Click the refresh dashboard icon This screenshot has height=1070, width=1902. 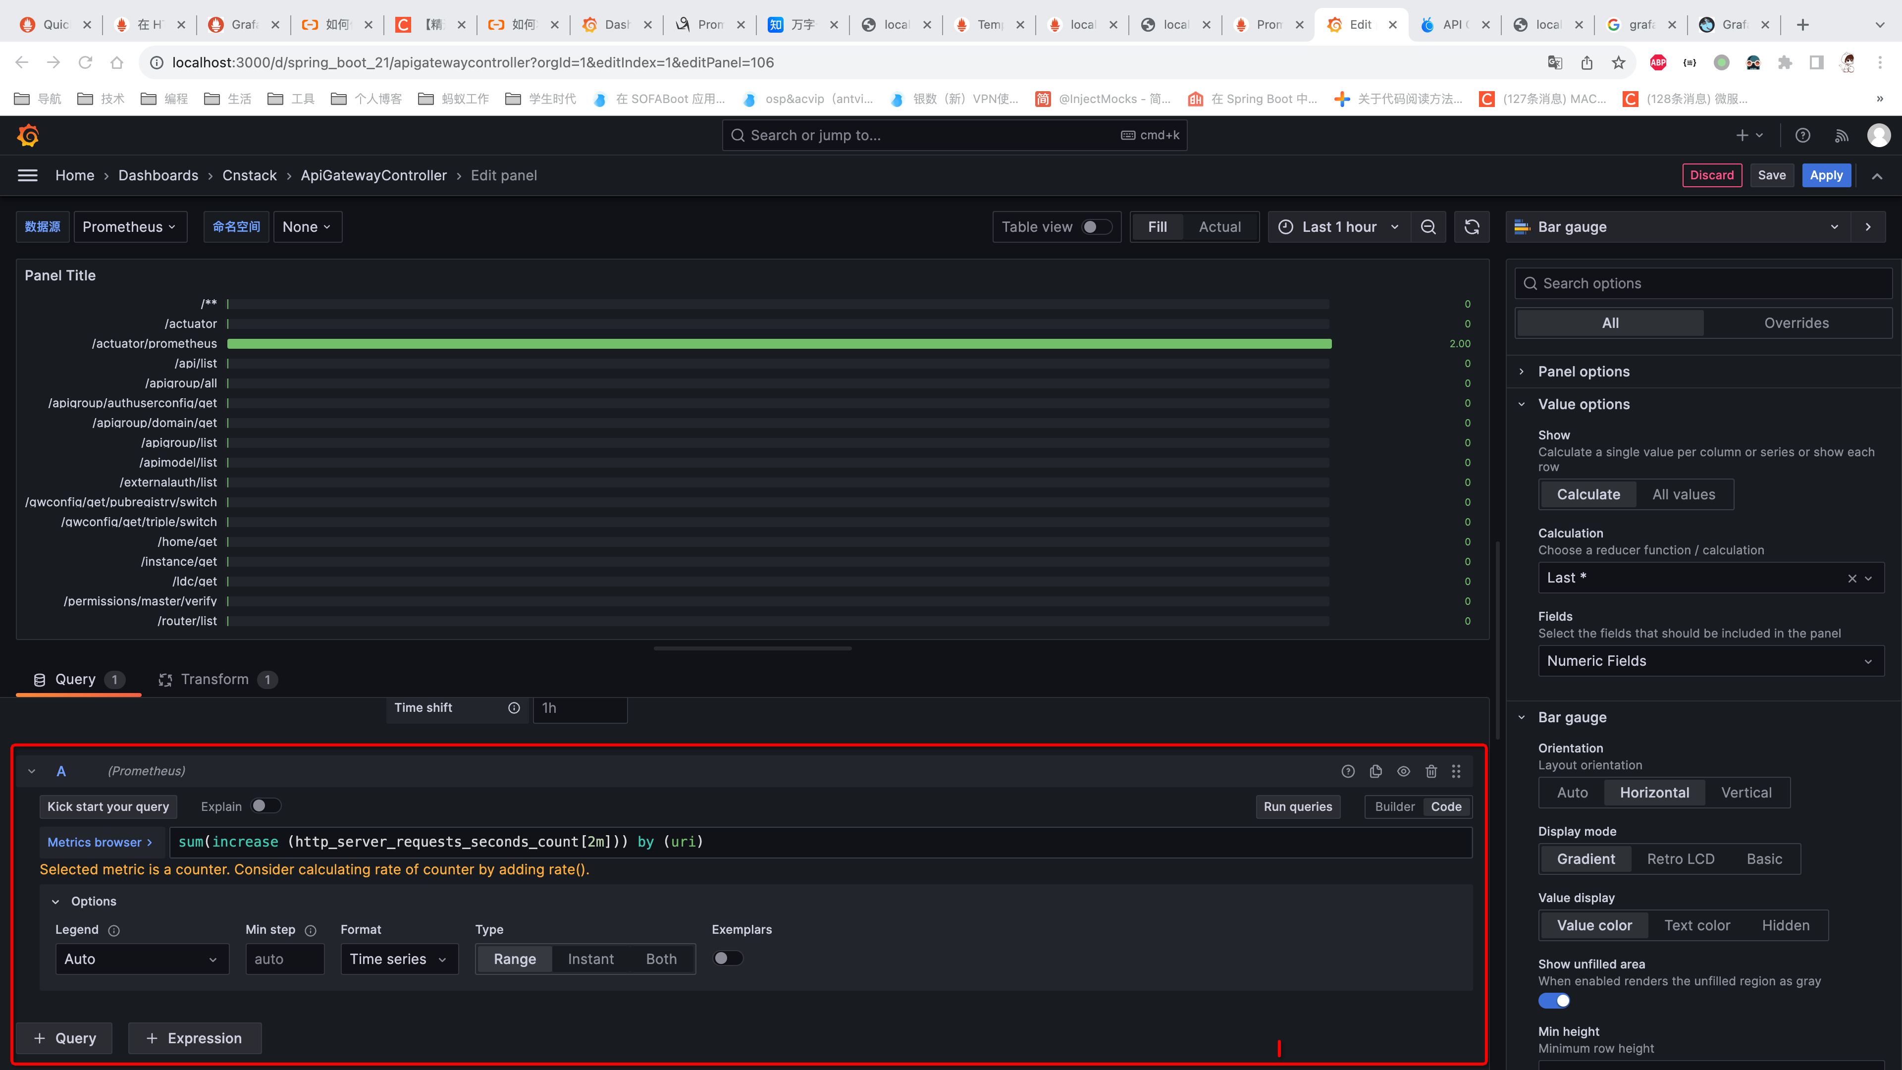click(1472, 227)
